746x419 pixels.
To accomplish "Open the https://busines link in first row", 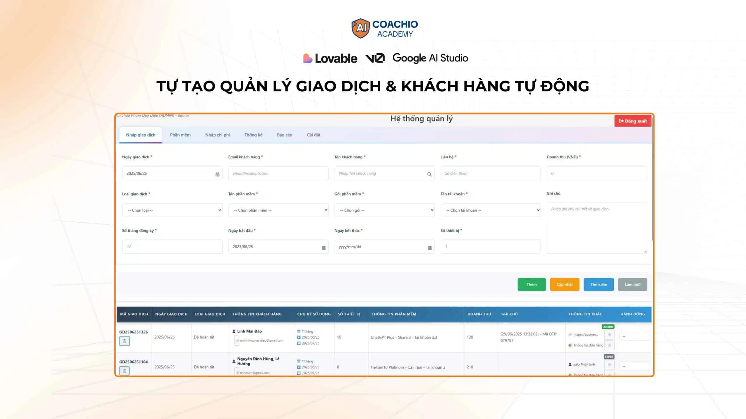I will coord(585,335).
